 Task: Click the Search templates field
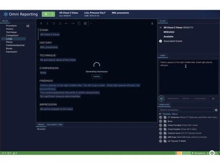click(x=186, y=110)
